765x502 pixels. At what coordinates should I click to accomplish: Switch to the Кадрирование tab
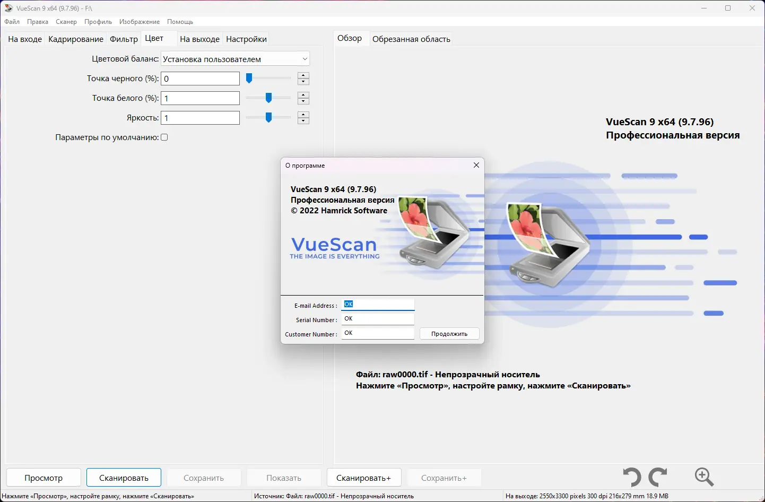coord(76,39)
